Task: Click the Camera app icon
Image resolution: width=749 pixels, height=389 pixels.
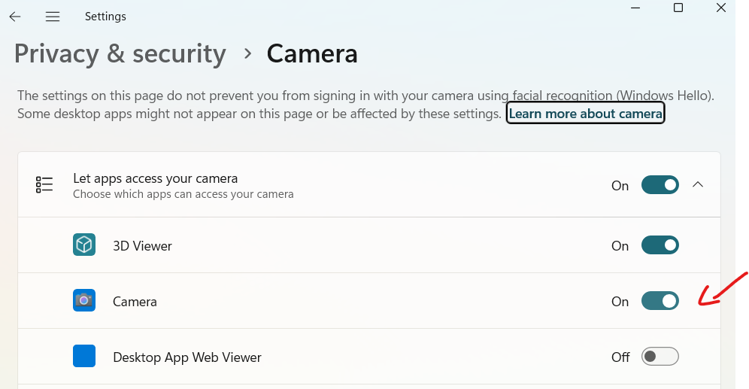Action: [84, 300]
